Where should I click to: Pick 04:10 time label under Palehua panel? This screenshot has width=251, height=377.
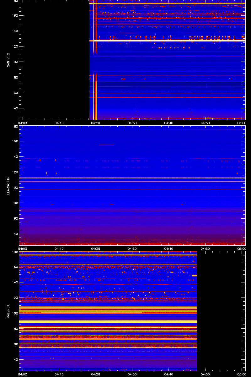point(59,374)
